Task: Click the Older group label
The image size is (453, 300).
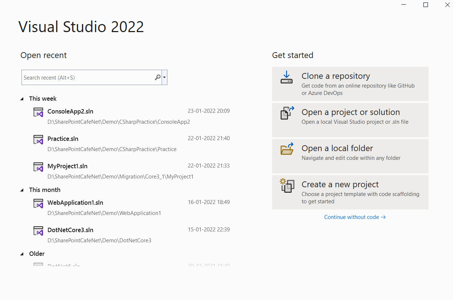Action: [37, 254]
